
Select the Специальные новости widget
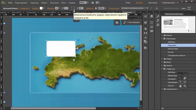[178, 56]
